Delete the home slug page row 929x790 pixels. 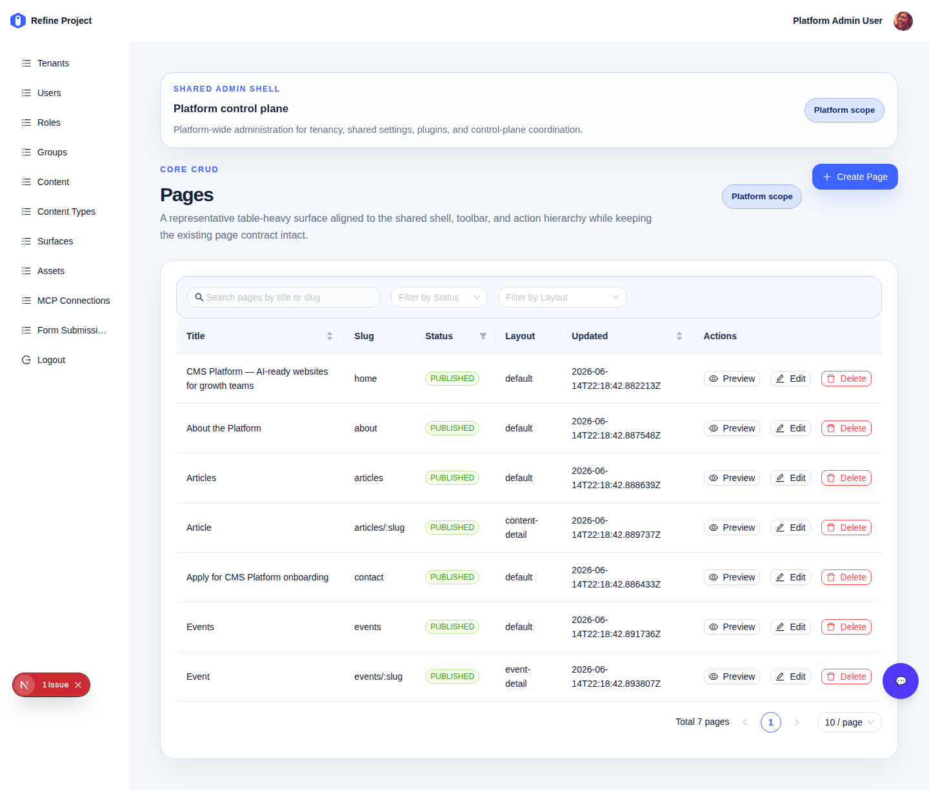846,379
